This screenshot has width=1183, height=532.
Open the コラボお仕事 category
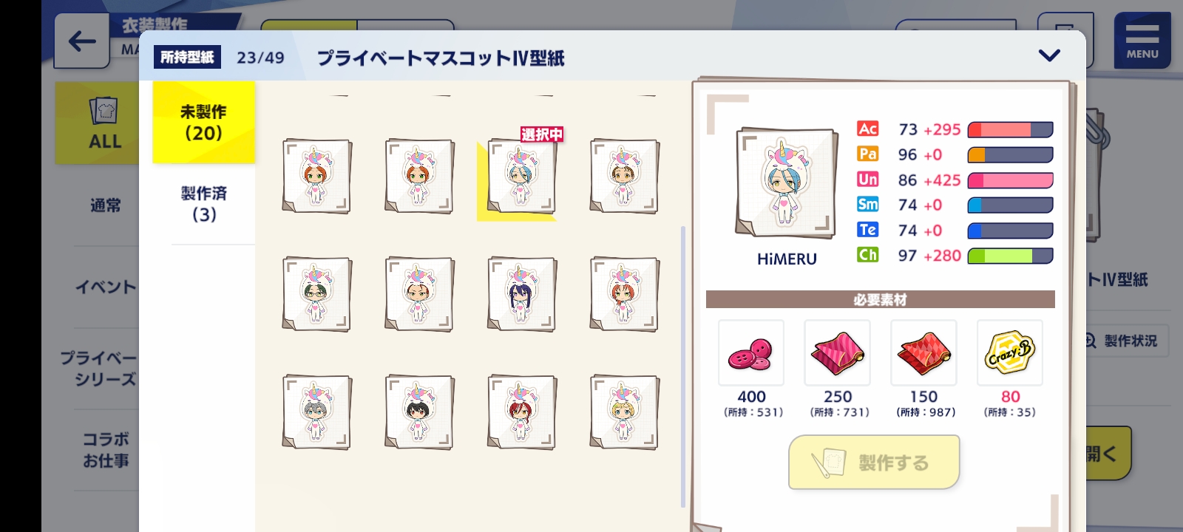coord(105,449)
